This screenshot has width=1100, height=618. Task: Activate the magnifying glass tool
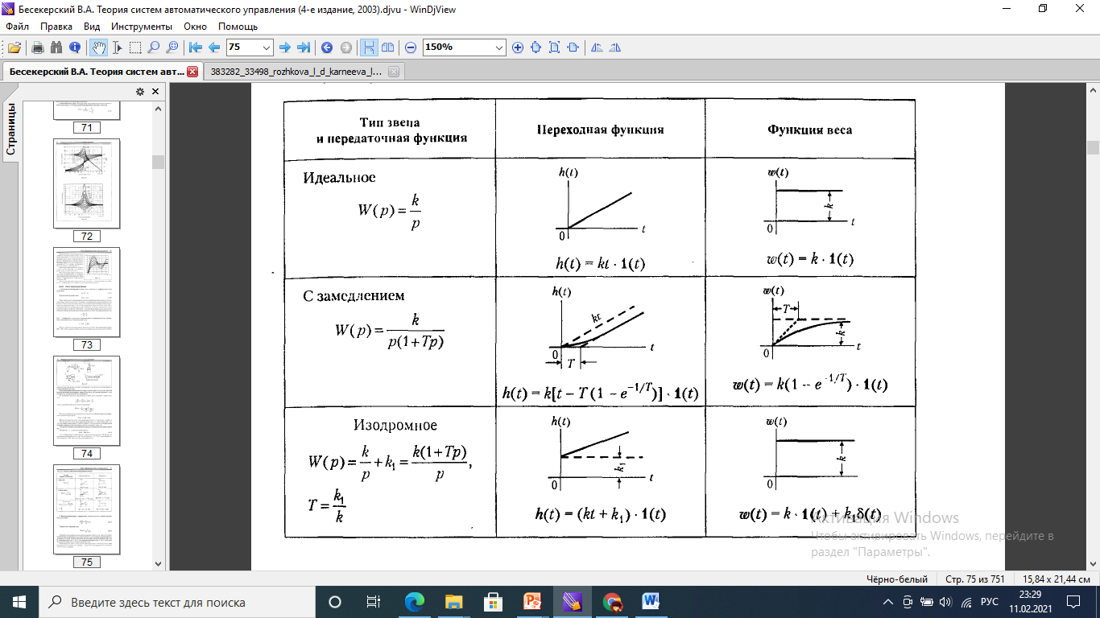(153, 47)
